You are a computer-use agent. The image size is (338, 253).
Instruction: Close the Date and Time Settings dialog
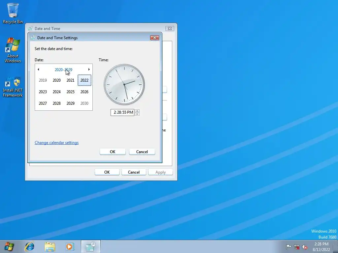click(x=154, y=38)
